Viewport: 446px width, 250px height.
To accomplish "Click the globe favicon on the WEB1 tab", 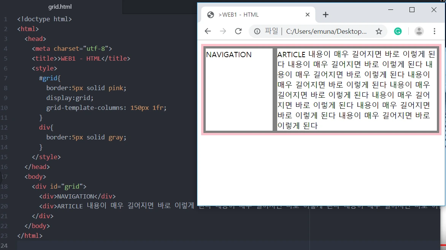I will pyautogui.click(x=211, y=14).
